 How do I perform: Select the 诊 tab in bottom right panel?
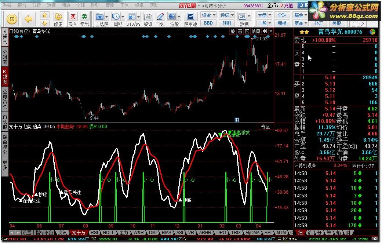(309, 233)
